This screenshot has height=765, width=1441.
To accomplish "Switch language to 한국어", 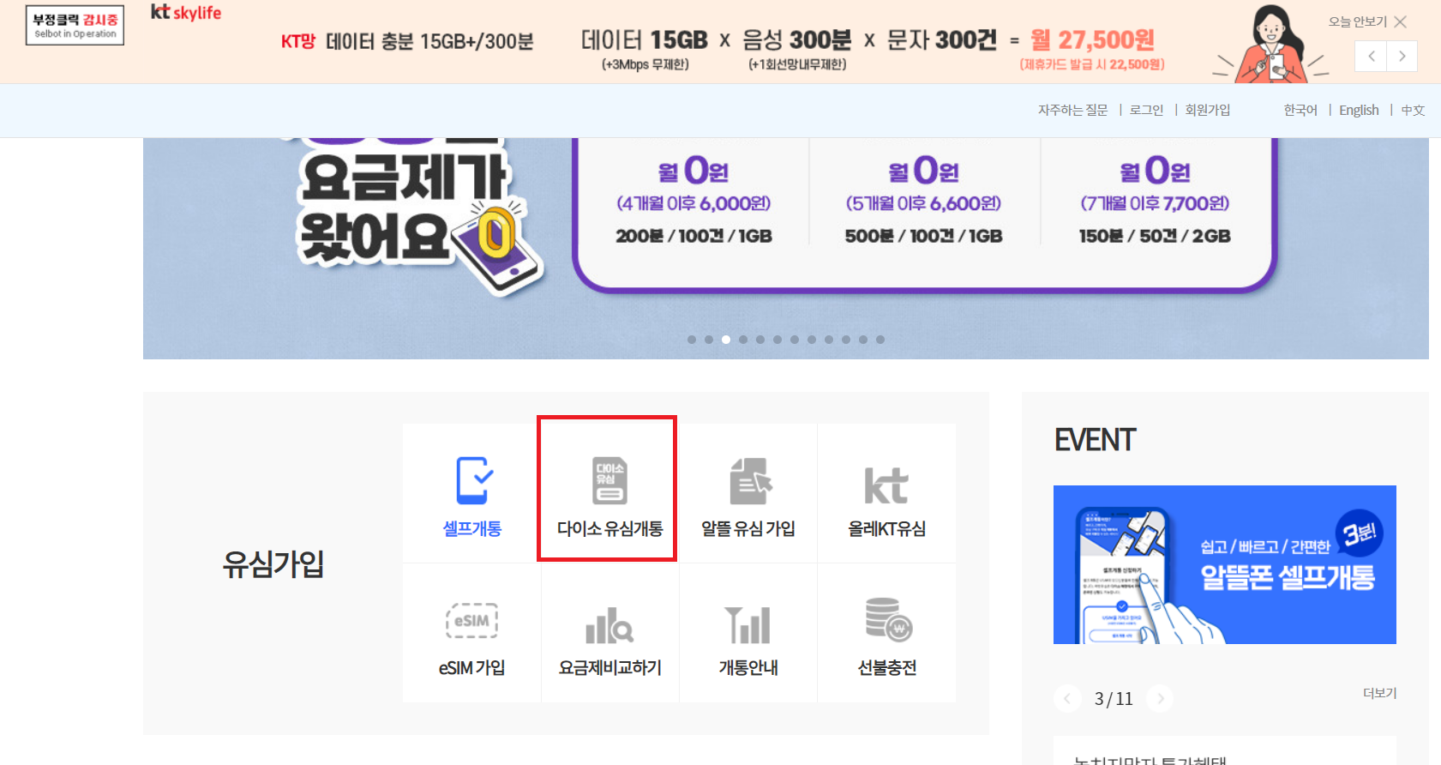I will (1300, 110).
